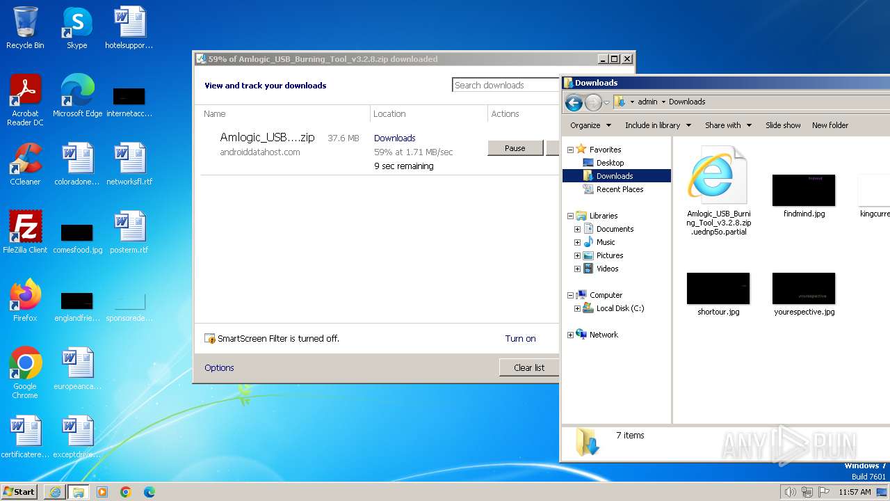The image size is (890, 501).
Task: Start Slide show in Explorer toolbar
Action: [x=783, y=125]
